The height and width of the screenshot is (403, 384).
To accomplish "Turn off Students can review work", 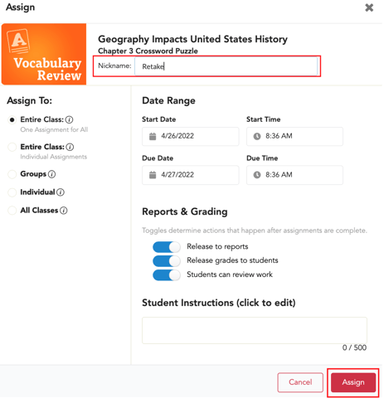I will (167, 275).
